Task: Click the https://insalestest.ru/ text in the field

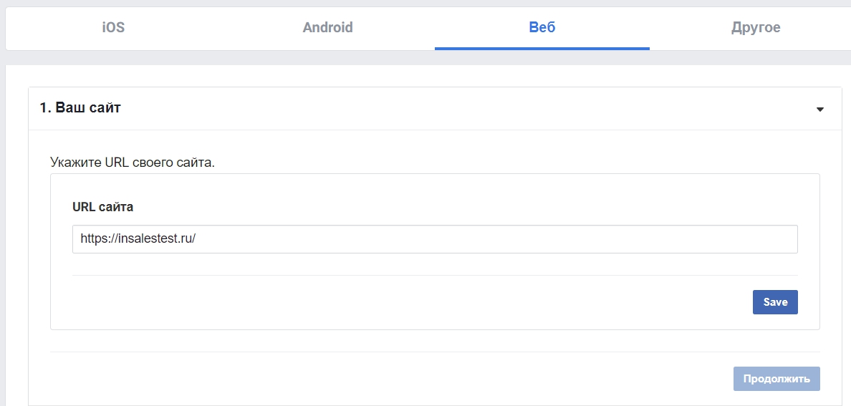Action: 138,239
